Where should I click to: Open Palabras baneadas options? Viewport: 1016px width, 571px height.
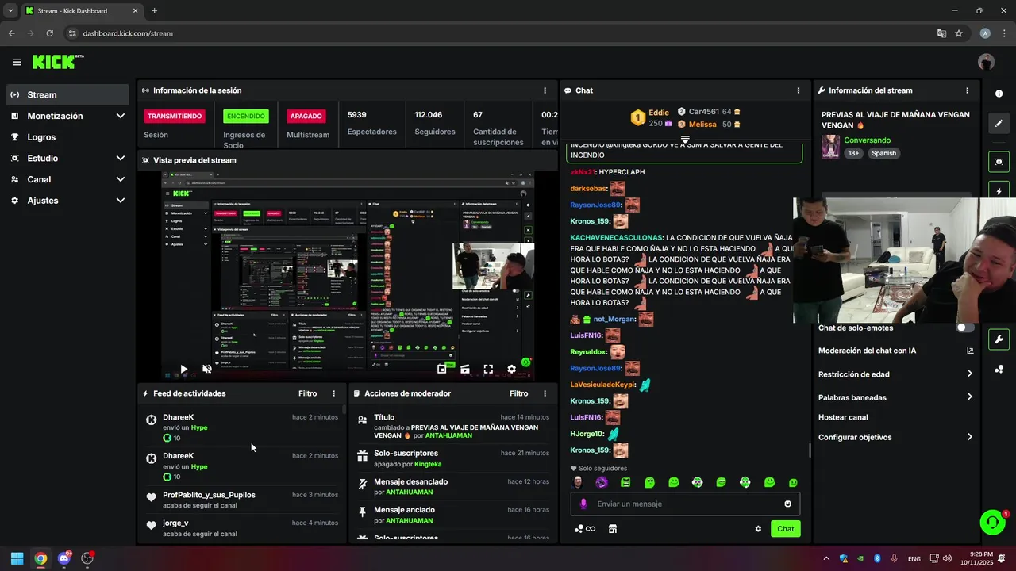point(895,397)
